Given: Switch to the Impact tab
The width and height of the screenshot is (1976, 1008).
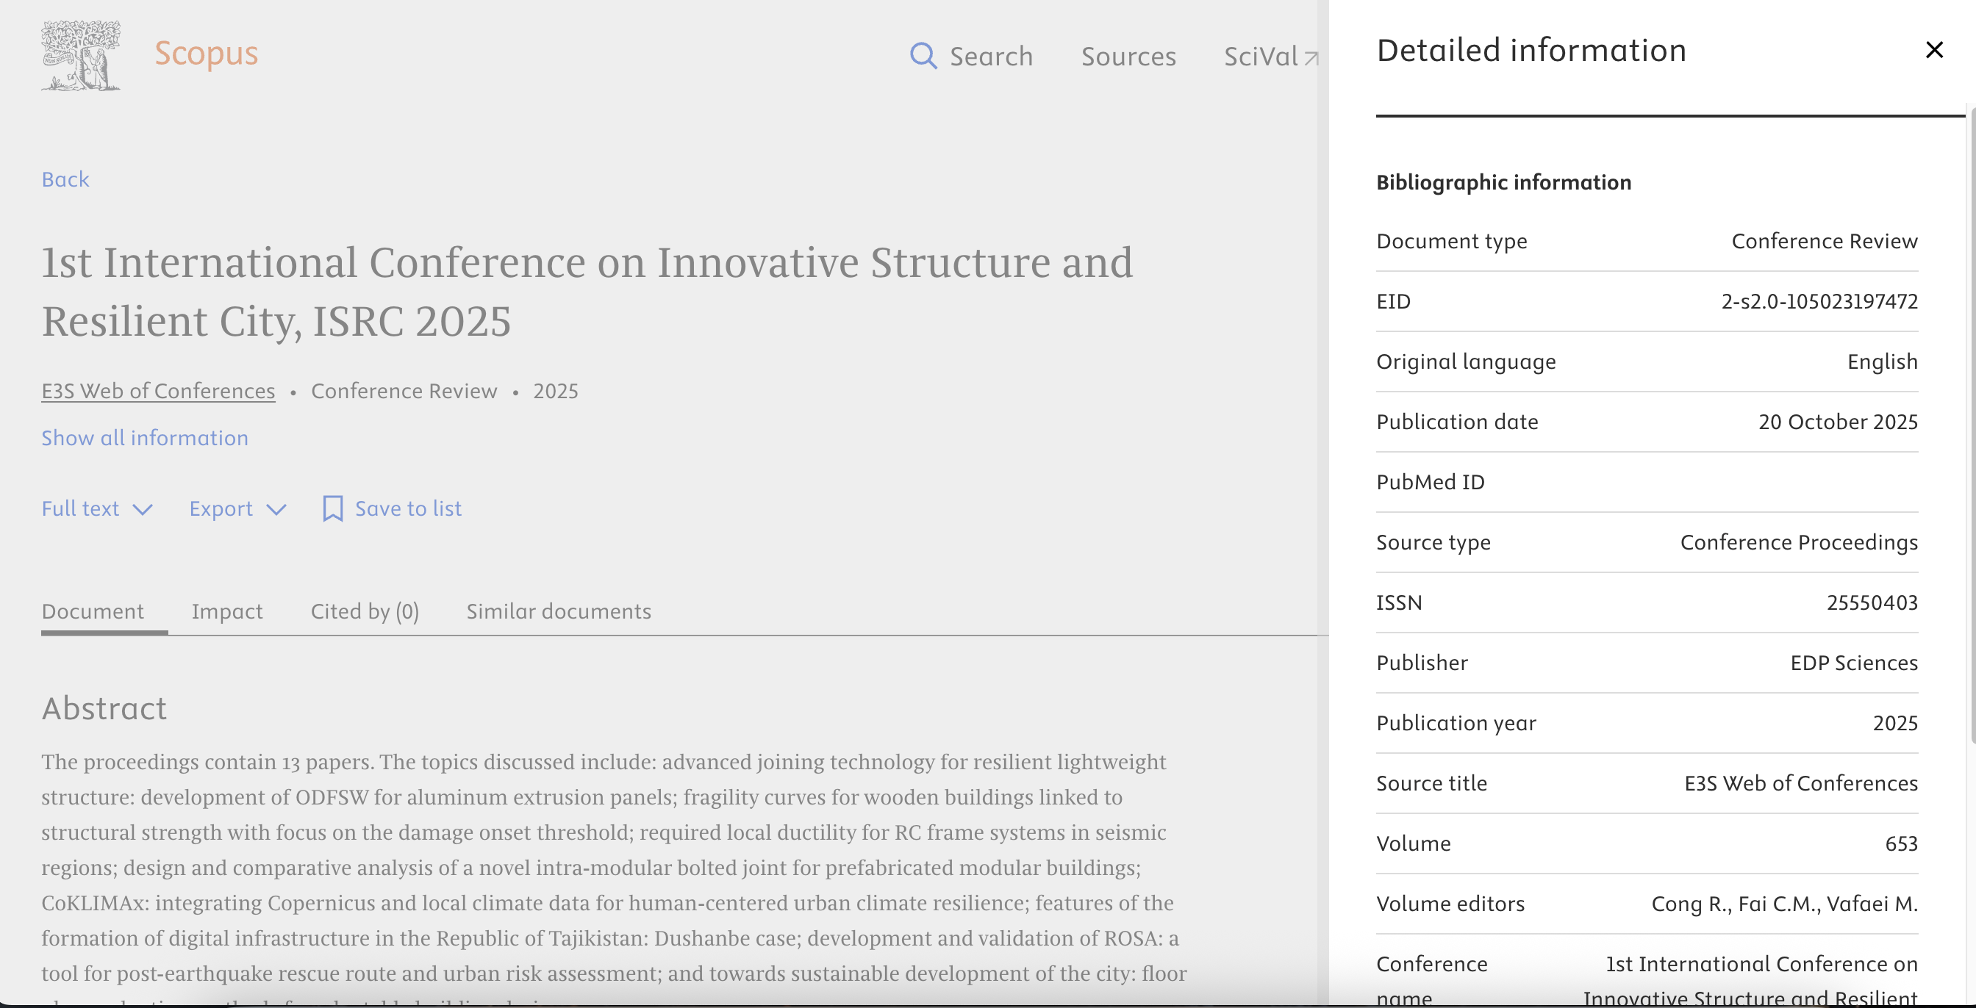Looking at the screenshot, I should [227, 611].
